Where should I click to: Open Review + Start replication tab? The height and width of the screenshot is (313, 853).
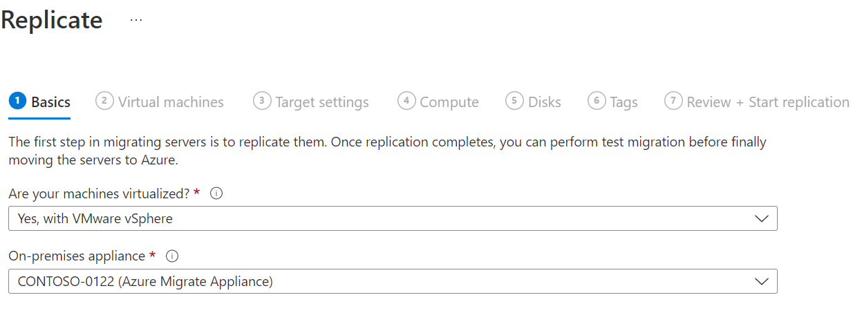[x=767, y=102]
